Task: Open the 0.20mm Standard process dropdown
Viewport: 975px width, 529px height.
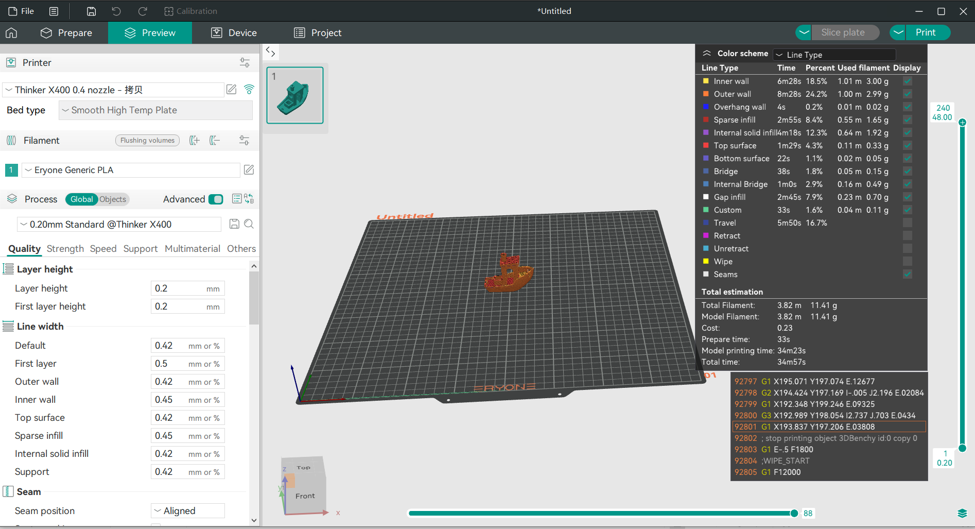Action: [119, 225]
